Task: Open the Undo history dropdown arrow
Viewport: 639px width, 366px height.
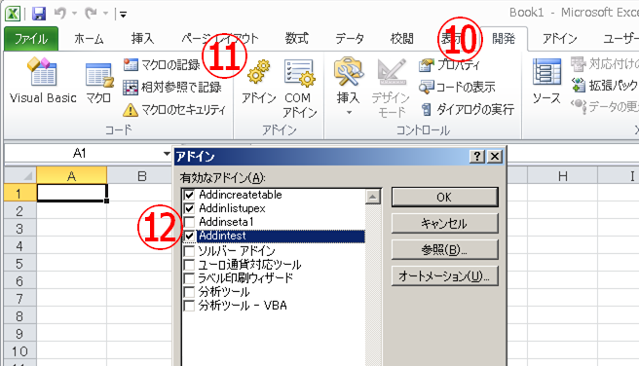Action: point(75,14)
